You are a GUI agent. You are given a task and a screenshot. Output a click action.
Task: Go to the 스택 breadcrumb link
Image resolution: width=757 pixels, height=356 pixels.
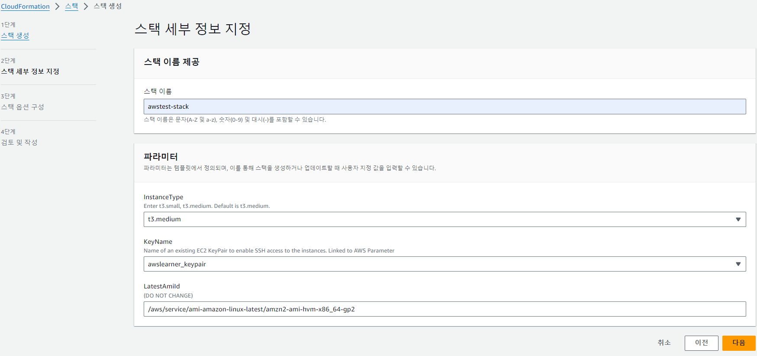[71, 6]
